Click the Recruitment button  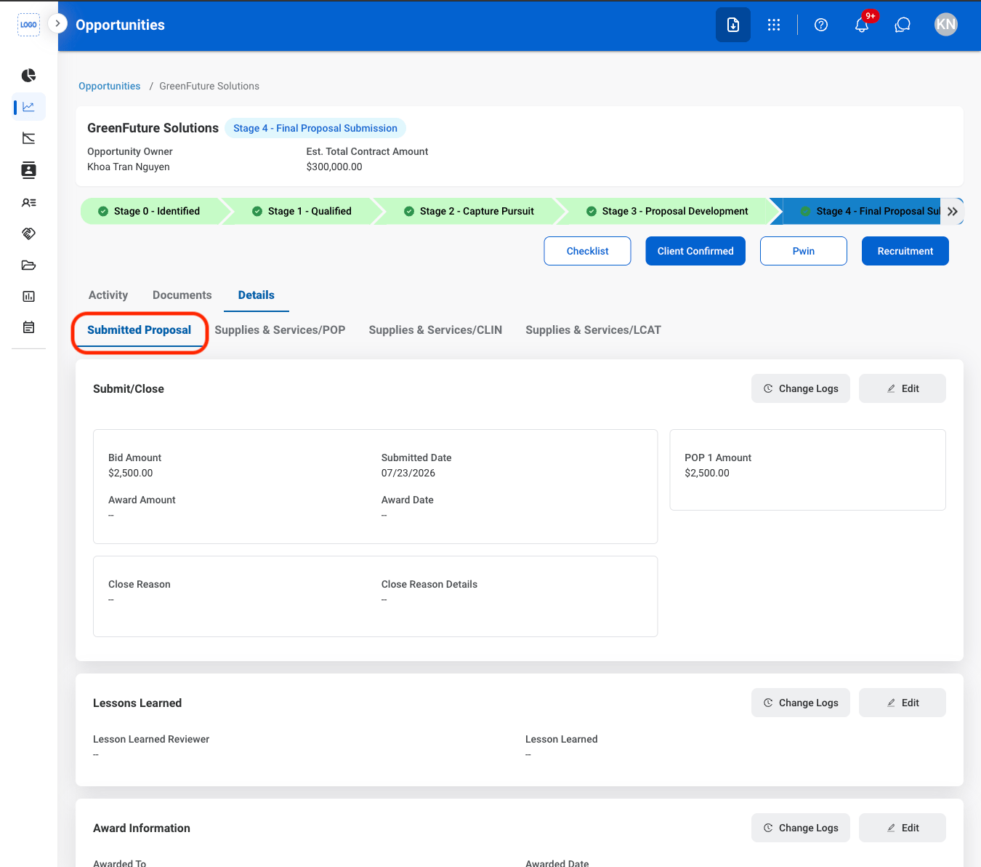click(x=905, y=251)
